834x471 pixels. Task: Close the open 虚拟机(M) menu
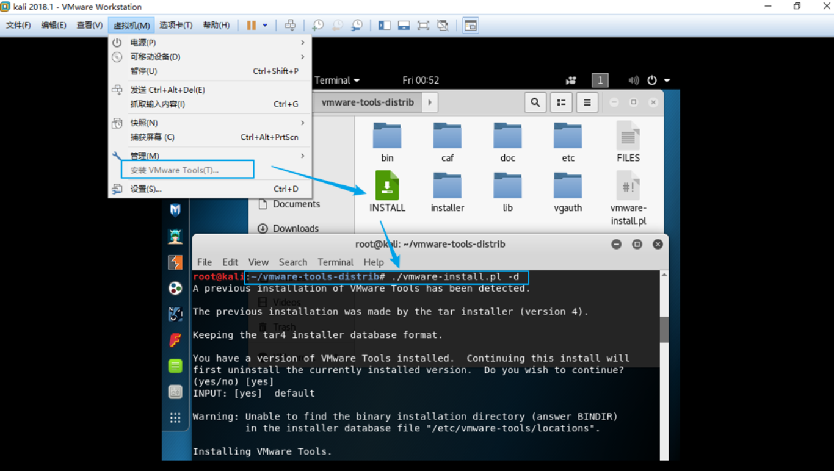132,25
